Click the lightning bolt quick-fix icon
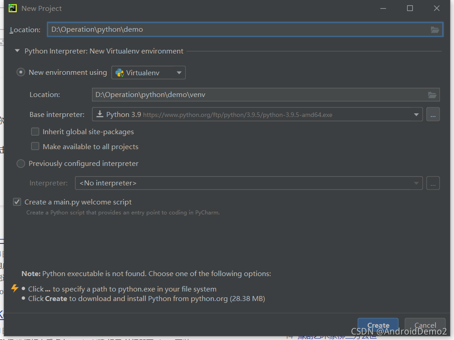 pyautogui.click(x=15, y=288)
